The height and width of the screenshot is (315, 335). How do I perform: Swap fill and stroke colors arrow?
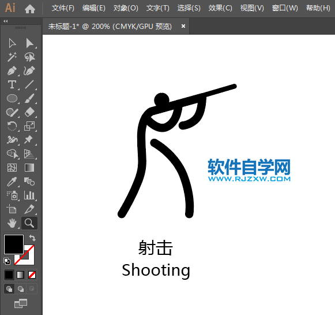(x=32, y=238)
